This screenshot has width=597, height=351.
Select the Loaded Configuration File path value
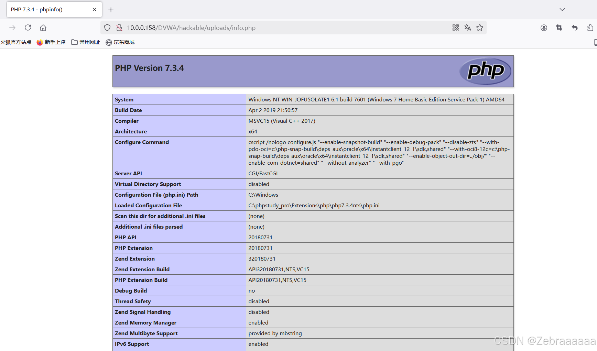[314, 206]
